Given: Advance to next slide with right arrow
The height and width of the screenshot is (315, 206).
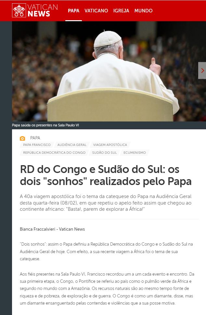Looking at the screenshot, I should [x=202, y=70].
